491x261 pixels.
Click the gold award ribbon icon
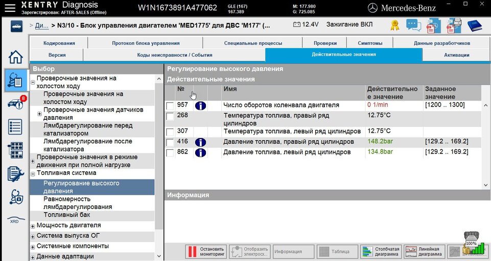point(395,25)
